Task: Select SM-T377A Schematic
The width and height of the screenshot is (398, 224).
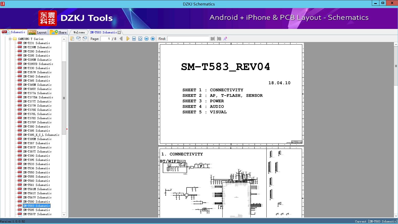Action: [37, 93]
